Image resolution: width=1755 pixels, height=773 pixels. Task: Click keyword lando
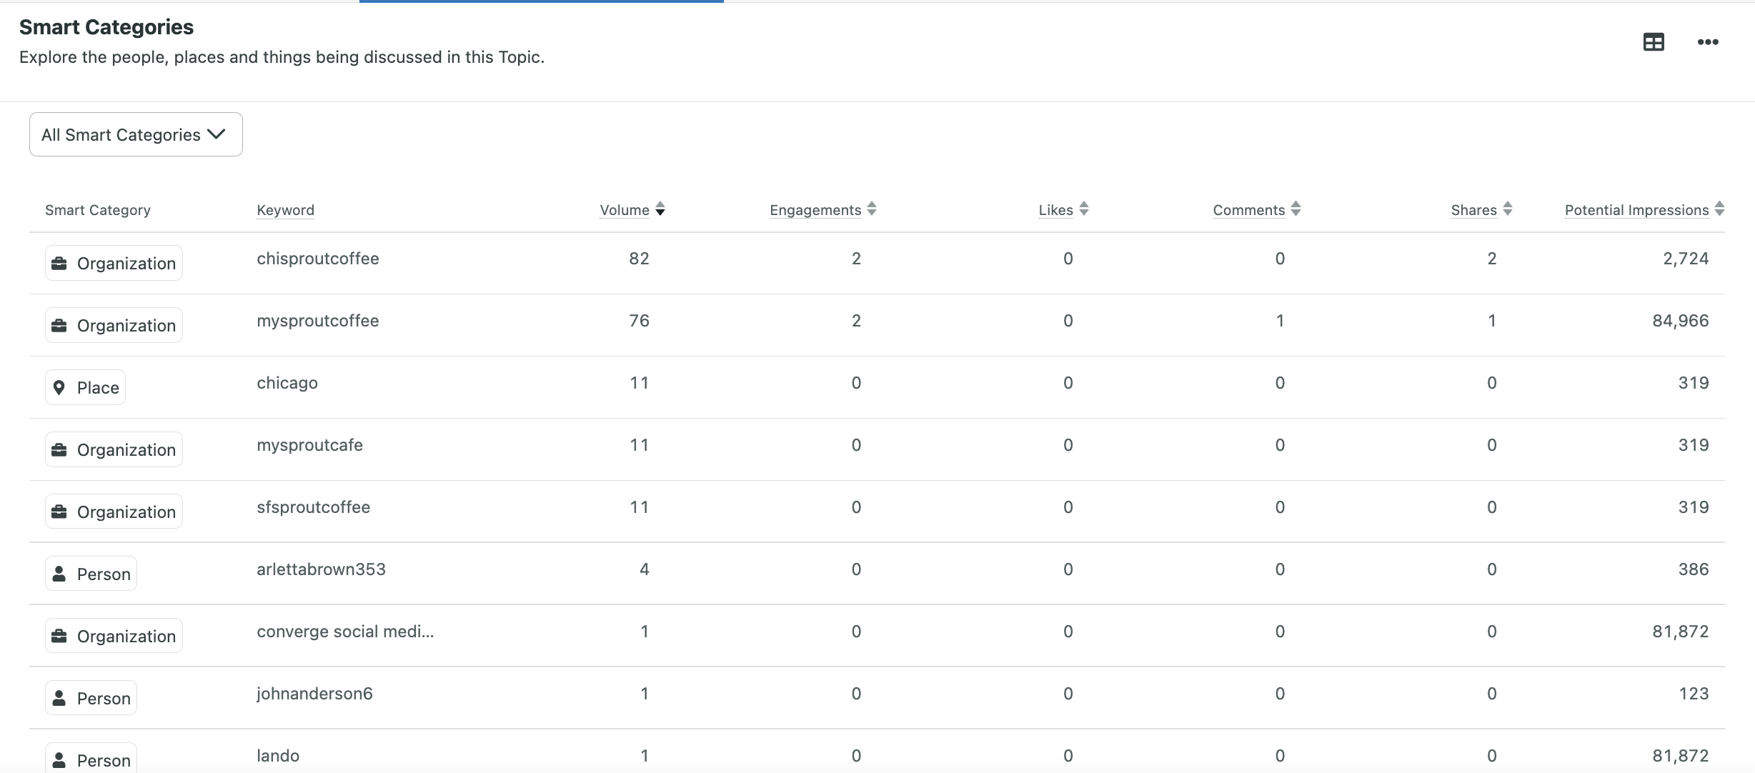coord(278,756)
